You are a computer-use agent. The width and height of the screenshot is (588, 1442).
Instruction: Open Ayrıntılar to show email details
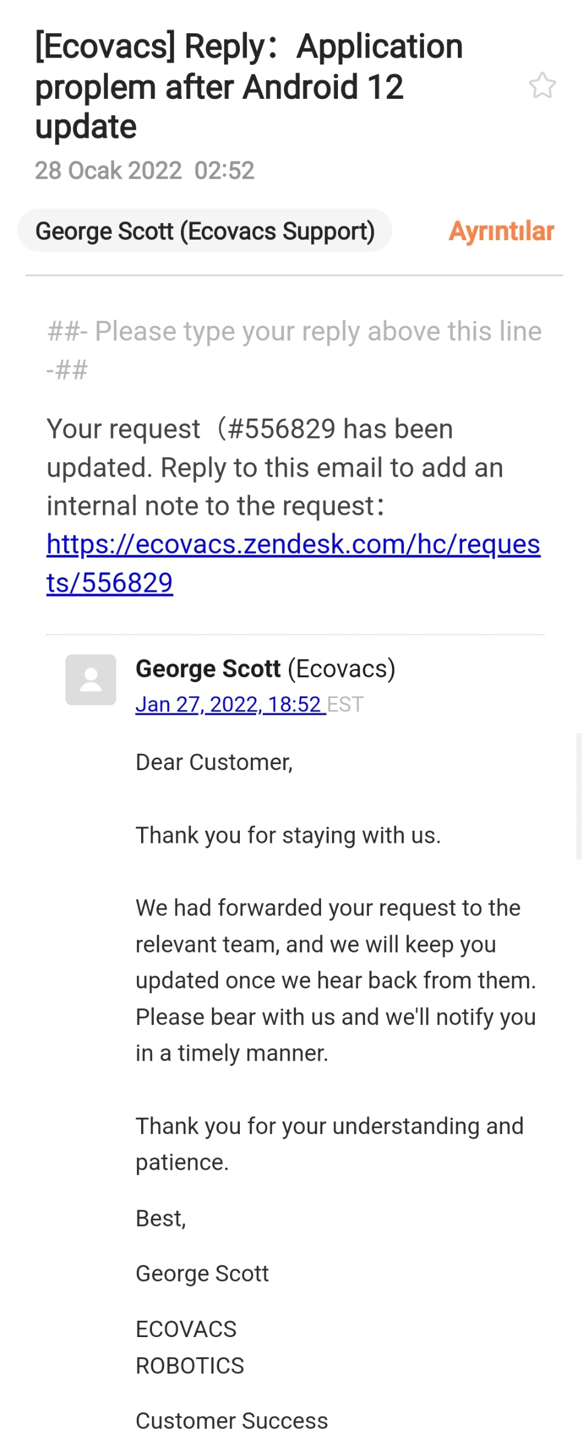pyautogui.click(x=501, y=231)
